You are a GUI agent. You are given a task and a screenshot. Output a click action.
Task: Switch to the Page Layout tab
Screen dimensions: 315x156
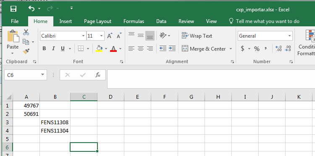pos(97,21)
